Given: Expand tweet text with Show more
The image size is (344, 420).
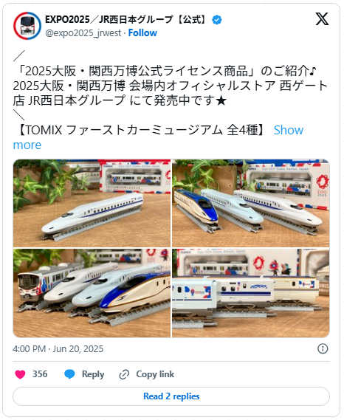Looking at the screenshot, I should 158,137.
